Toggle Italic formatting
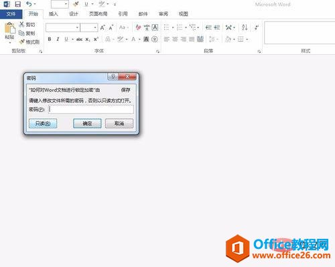Image resolution: width=335 pixels, height=267 pixels. click(58, 40)
